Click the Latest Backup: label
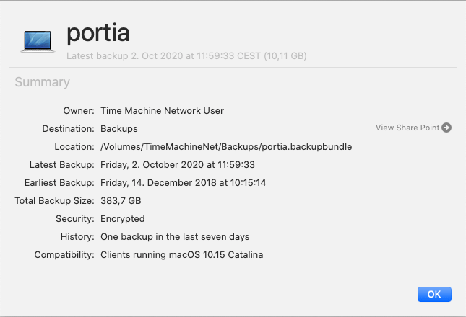This screenshot has height=317, width=466. pyautogui.click(x=62, y=165)
